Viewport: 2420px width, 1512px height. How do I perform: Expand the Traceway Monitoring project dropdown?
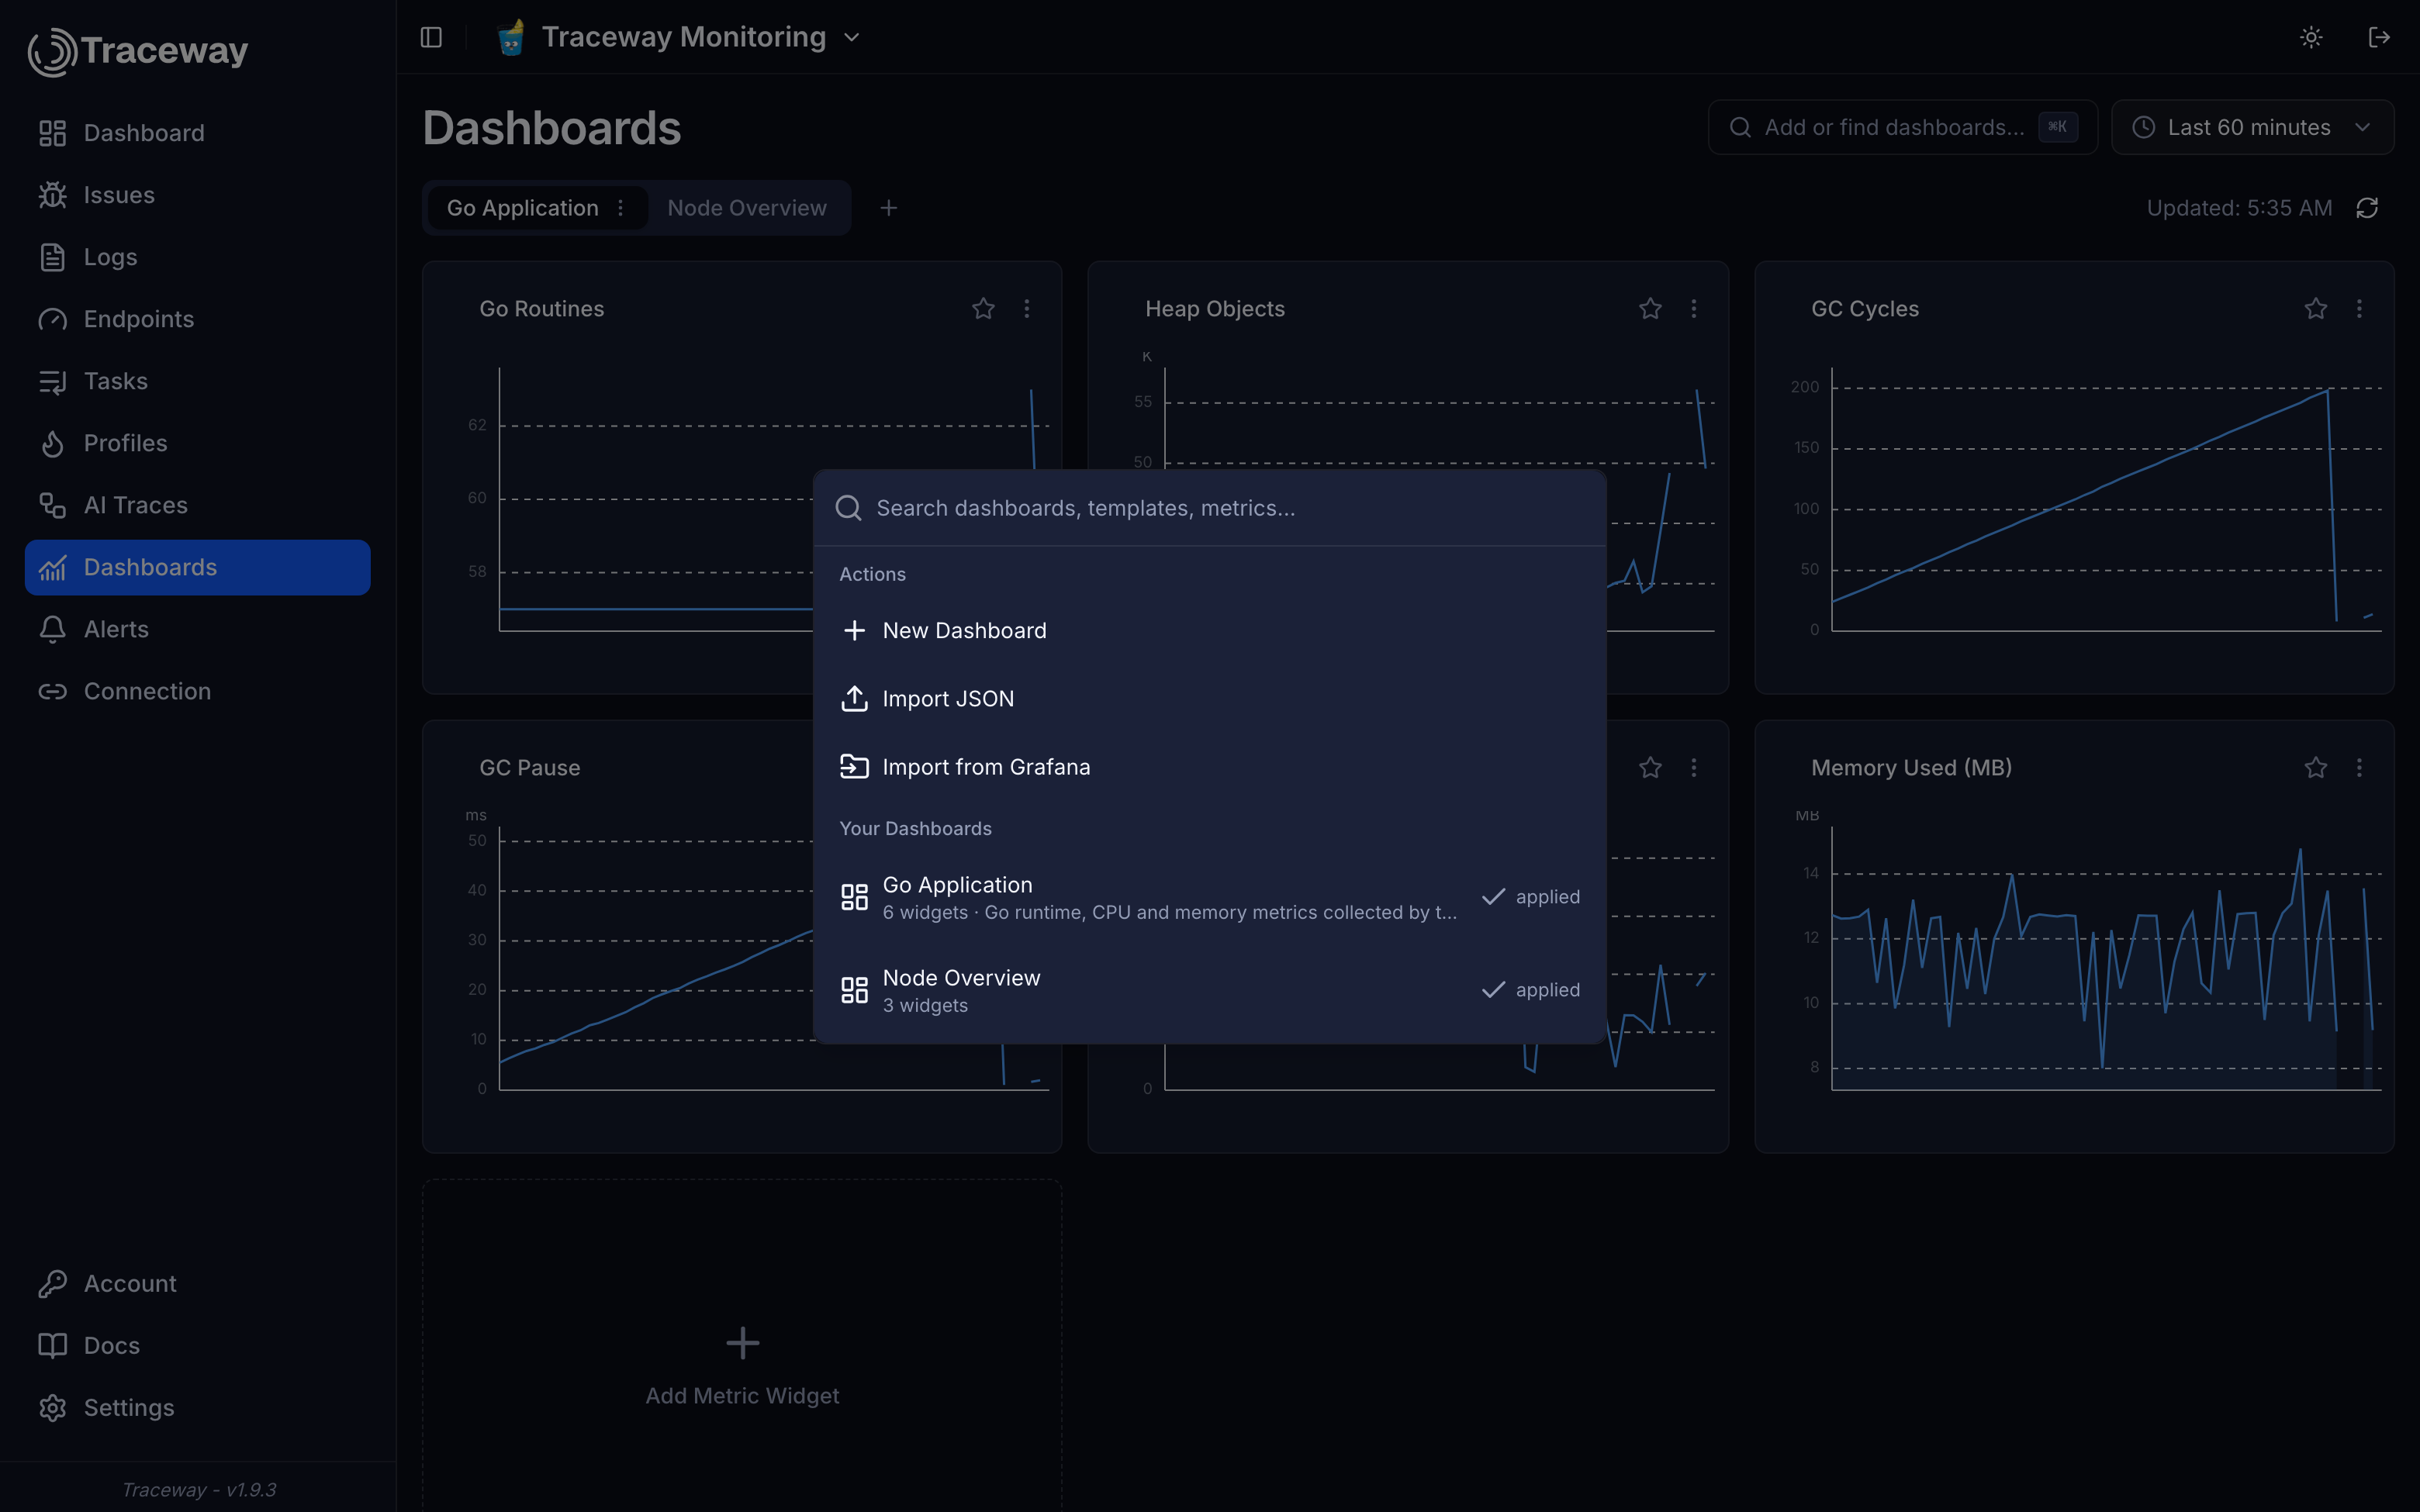[x=679, y=37]
